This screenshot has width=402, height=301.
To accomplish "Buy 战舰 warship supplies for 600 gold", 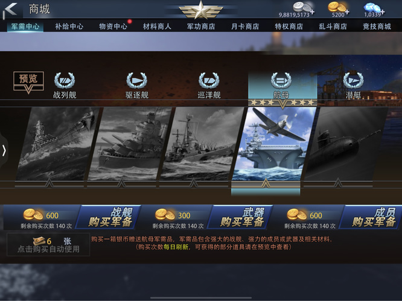I will point(109,217).
